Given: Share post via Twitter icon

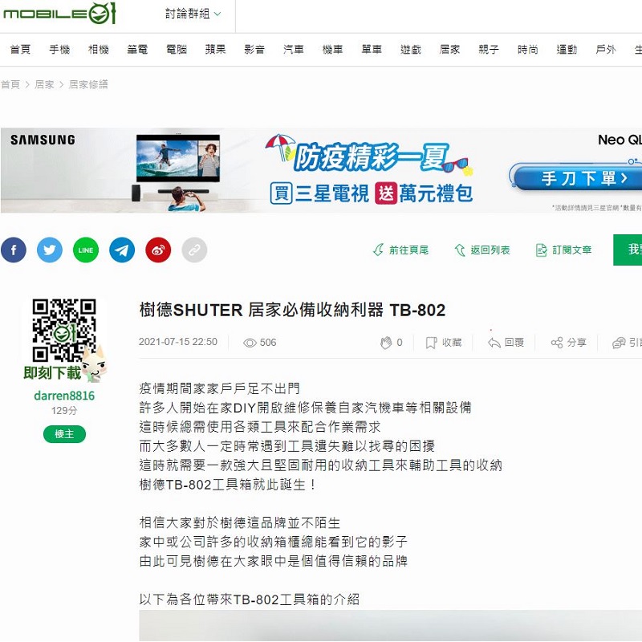Looking at the screenshot, I should click(50, 250).
